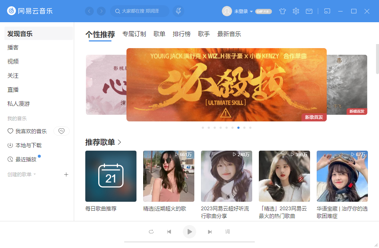
Task: Open the 每日歌曲推荐 playlist thumbnail
Action: click(111, 176)
